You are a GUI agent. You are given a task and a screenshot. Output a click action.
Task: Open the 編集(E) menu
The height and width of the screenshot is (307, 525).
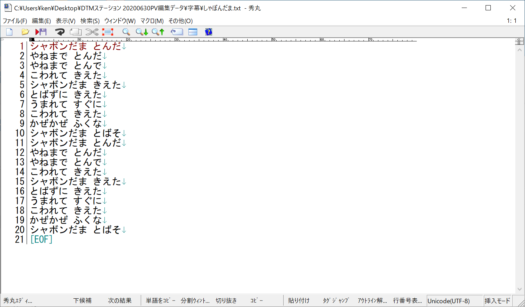[x=42, y=21]
